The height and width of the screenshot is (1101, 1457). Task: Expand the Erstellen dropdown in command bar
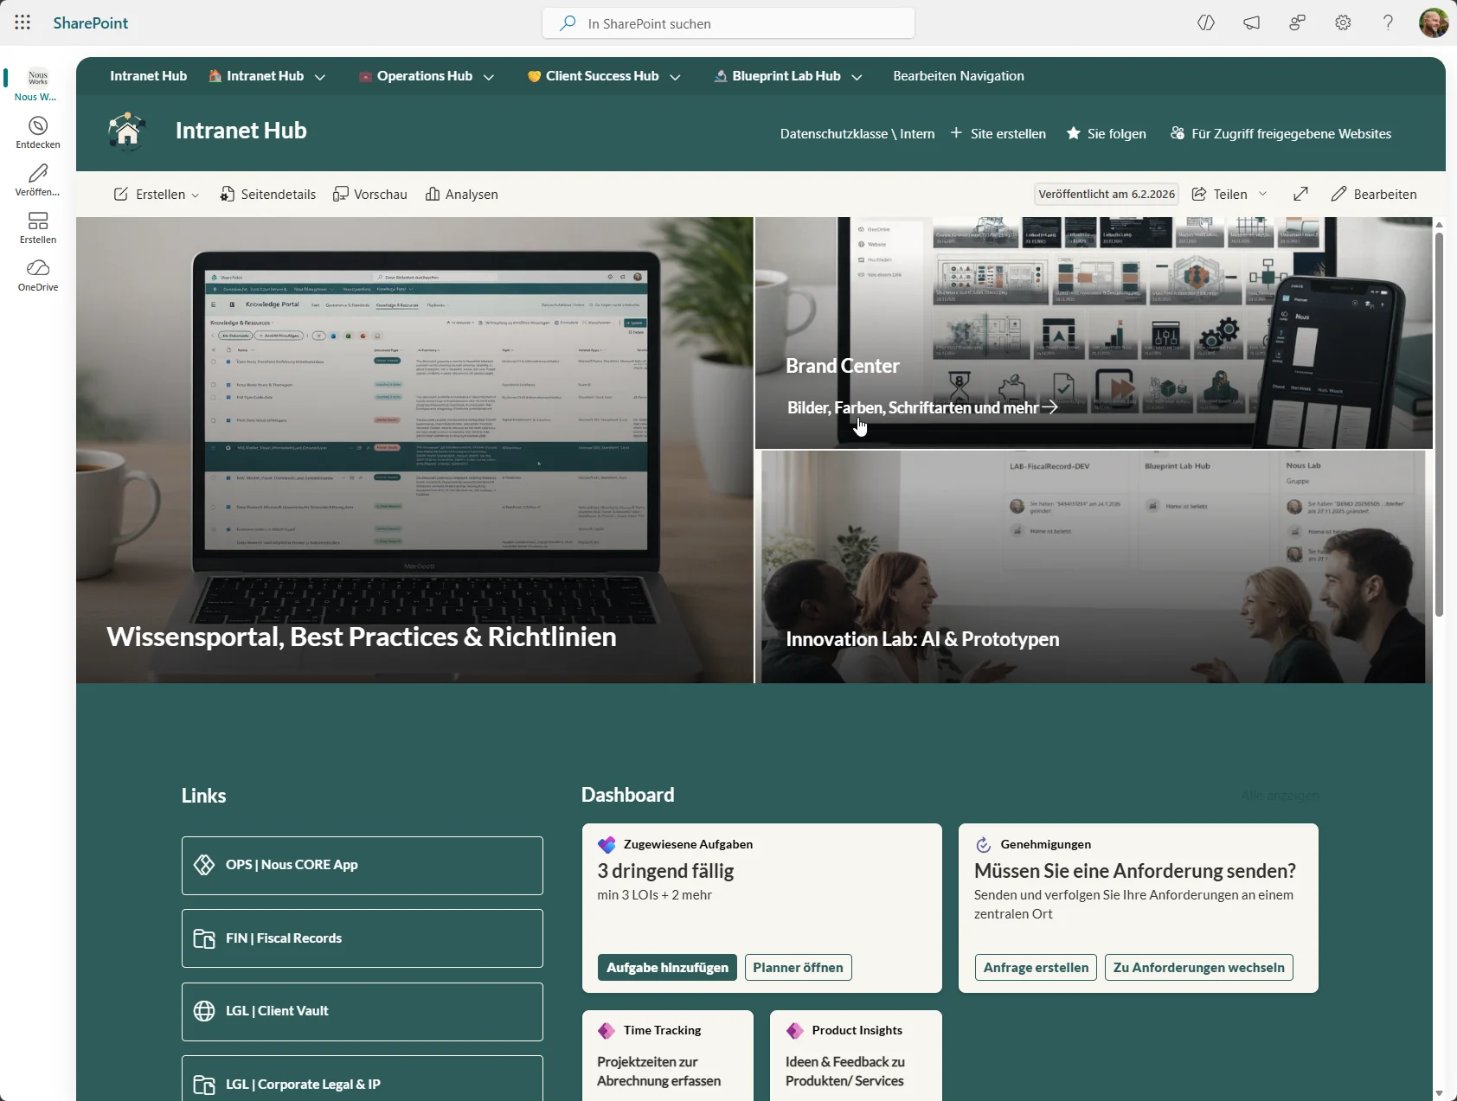click(x=195, y=195)
